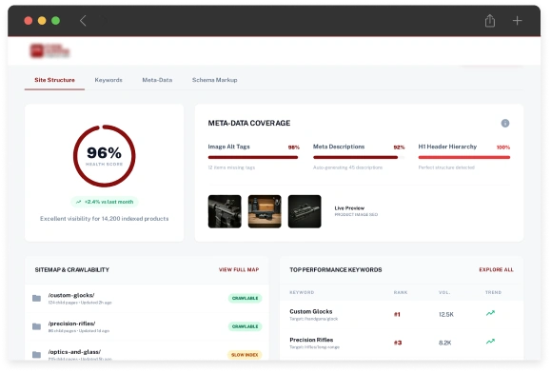Go back with the browser back arrow

tap(83, 21)
